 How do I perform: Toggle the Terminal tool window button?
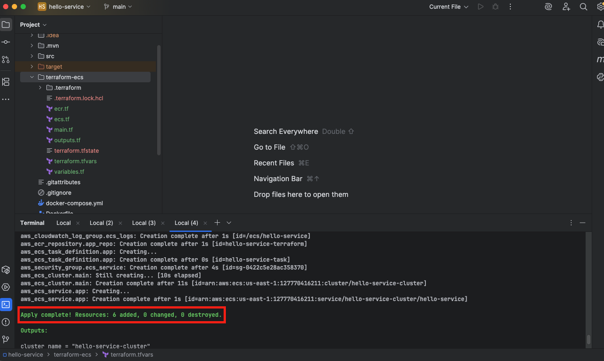(6, 305)
